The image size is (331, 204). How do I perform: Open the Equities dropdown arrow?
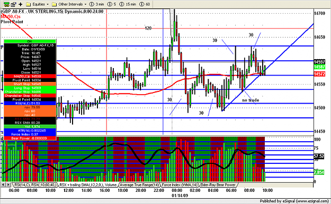[48, 4]
